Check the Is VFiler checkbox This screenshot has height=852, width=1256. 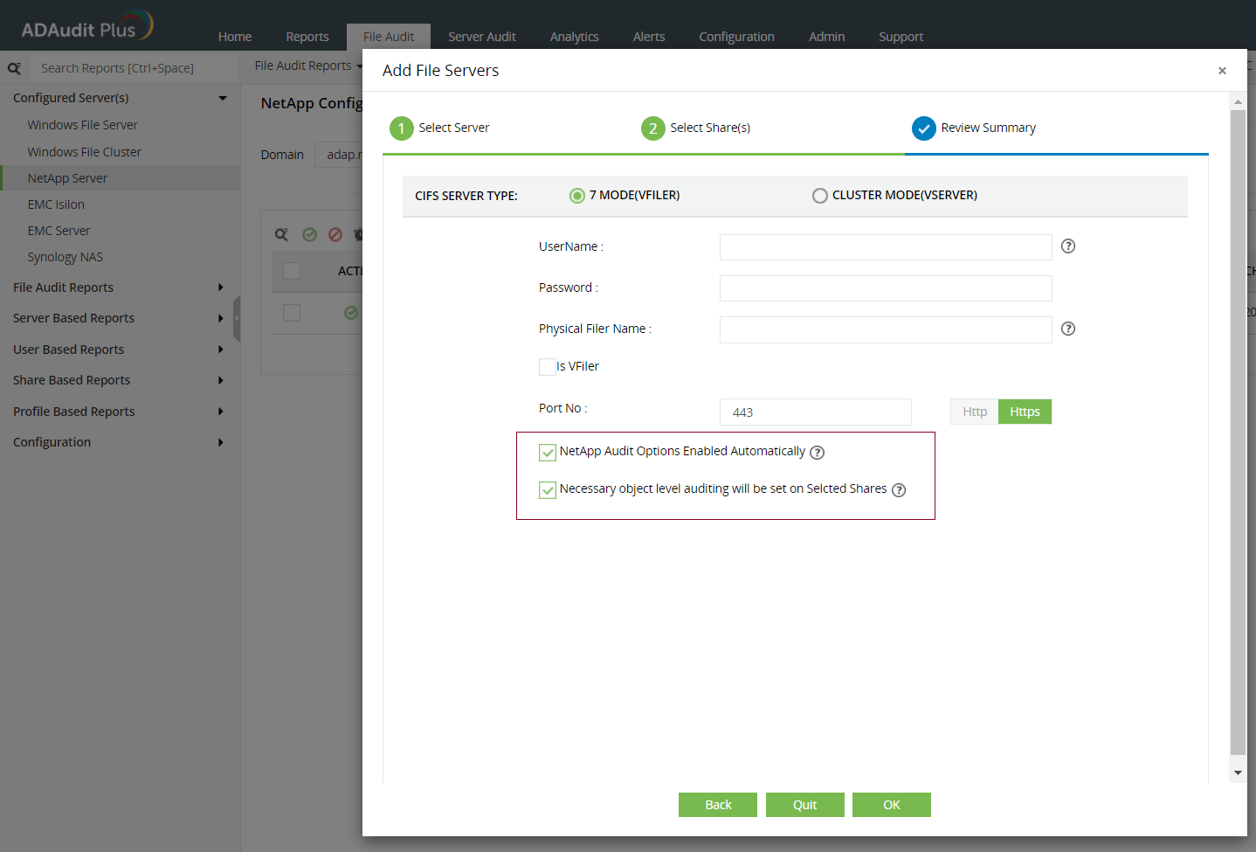coord(547,367)
